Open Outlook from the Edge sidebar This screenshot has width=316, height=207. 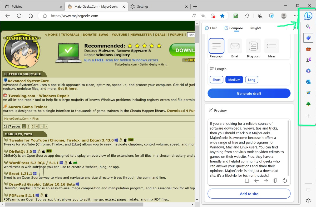click(x=308, y=82)
